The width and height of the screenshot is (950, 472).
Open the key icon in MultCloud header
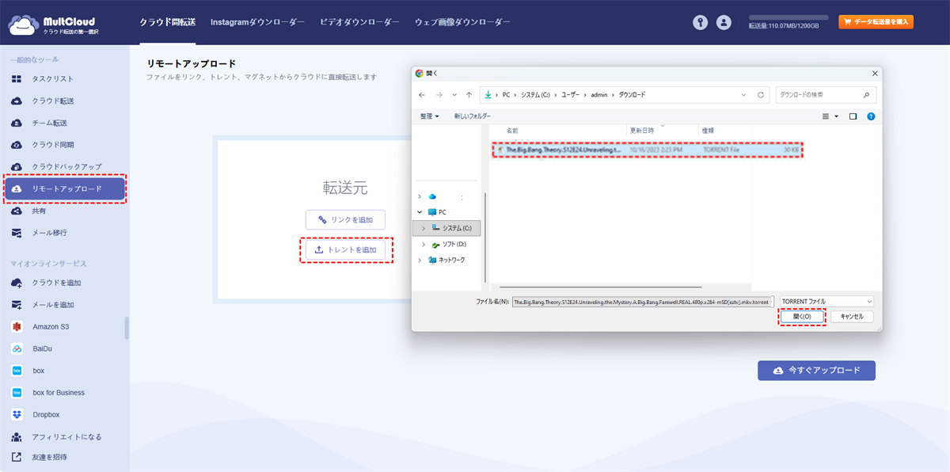700,22
